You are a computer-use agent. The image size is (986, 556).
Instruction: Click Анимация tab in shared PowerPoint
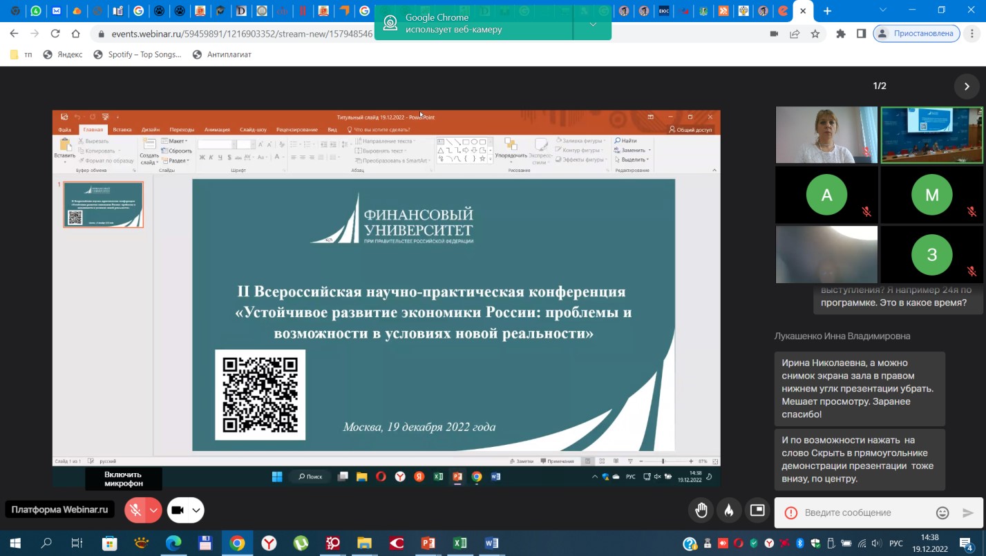point(217,129)
